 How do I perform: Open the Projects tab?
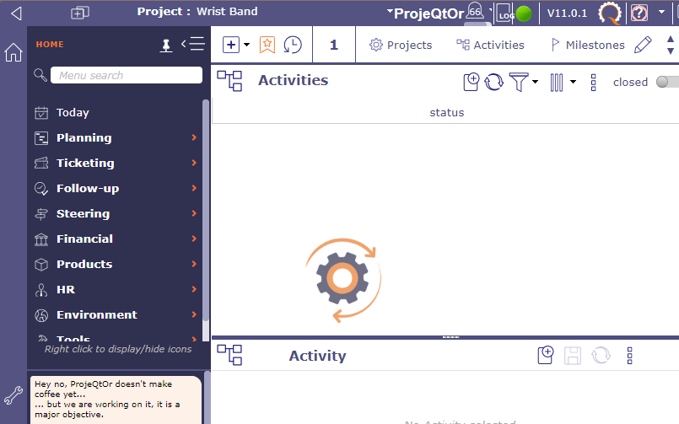(401, 45)
